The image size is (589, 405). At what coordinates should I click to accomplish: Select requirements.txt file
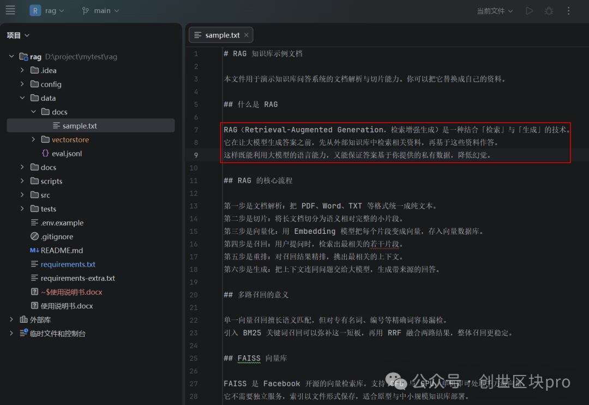68,264
